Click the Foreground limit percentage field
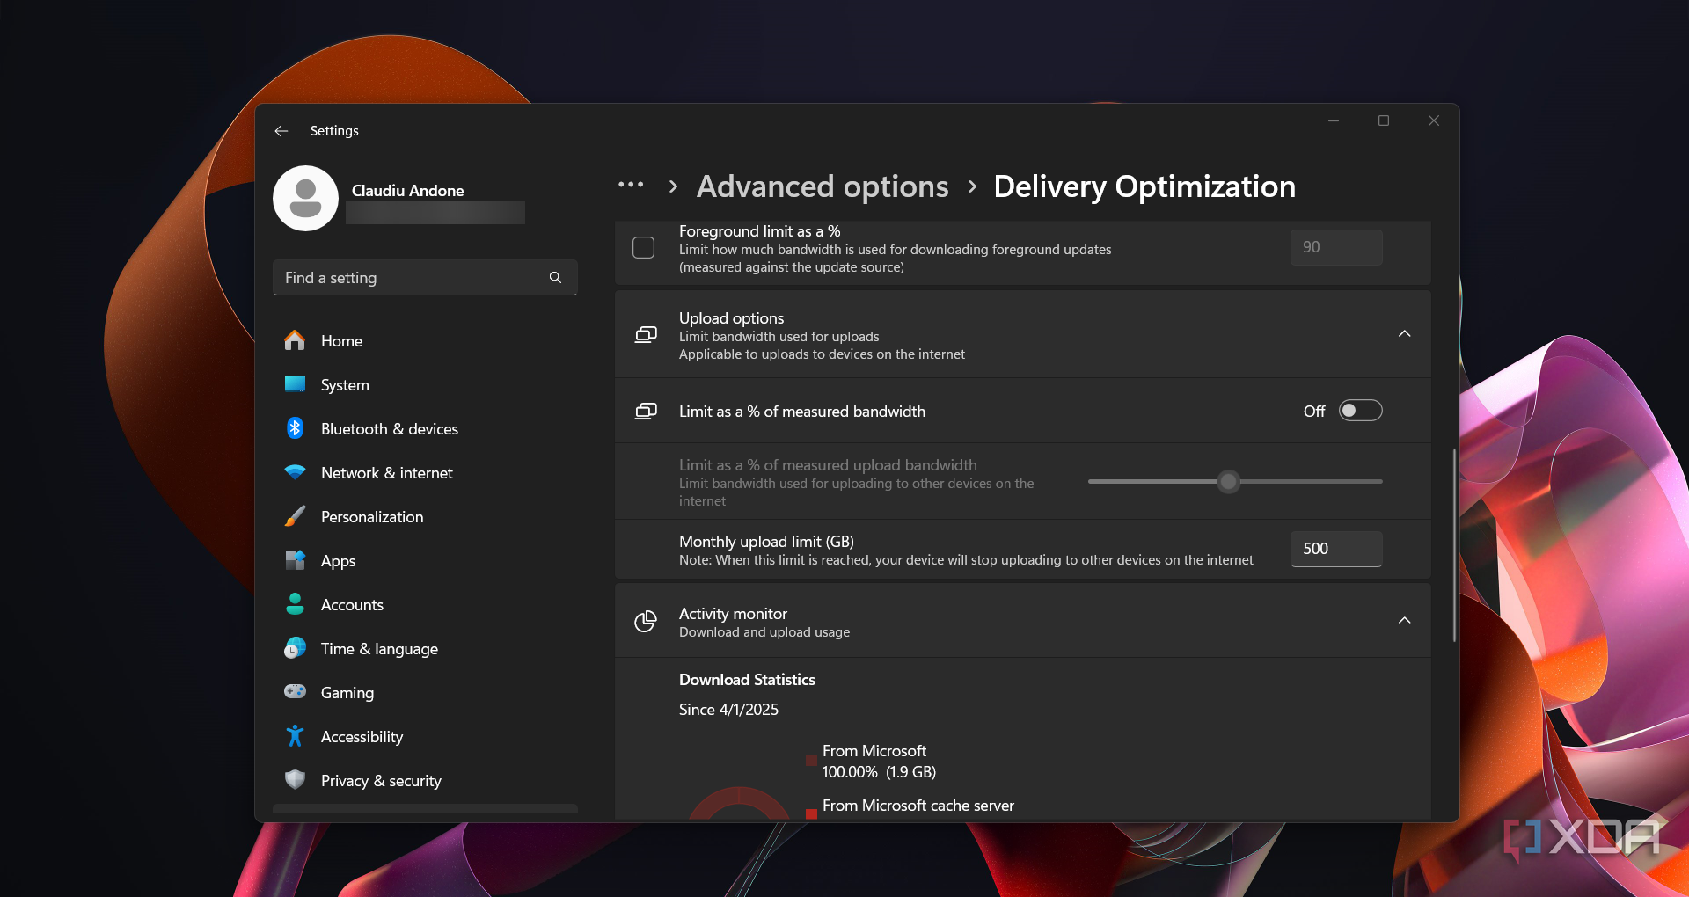1689x897 pixels. coord(1336,247)
